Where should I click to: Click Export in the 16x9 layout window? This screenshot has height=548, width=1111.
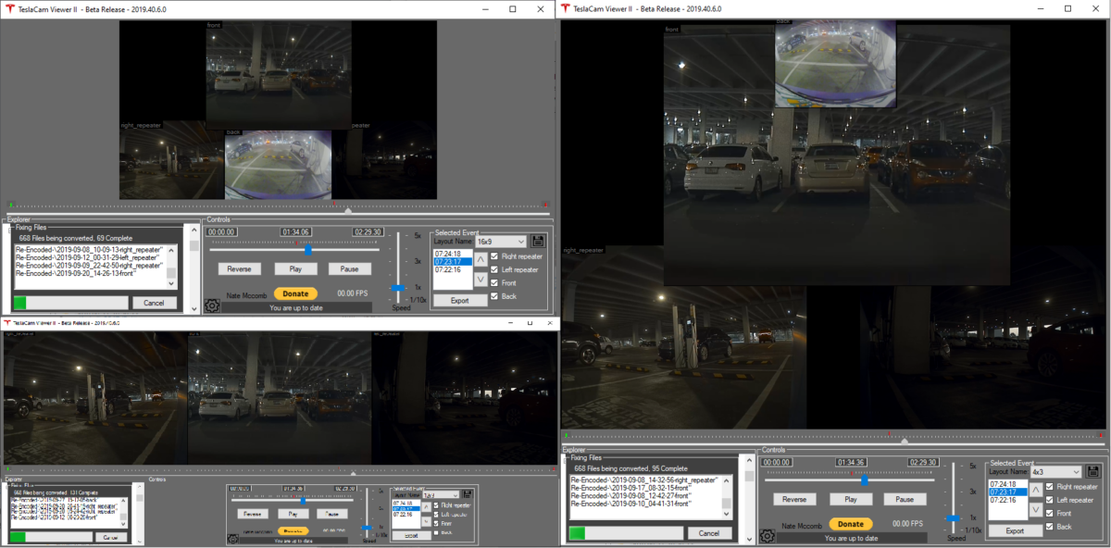(459, 300)
